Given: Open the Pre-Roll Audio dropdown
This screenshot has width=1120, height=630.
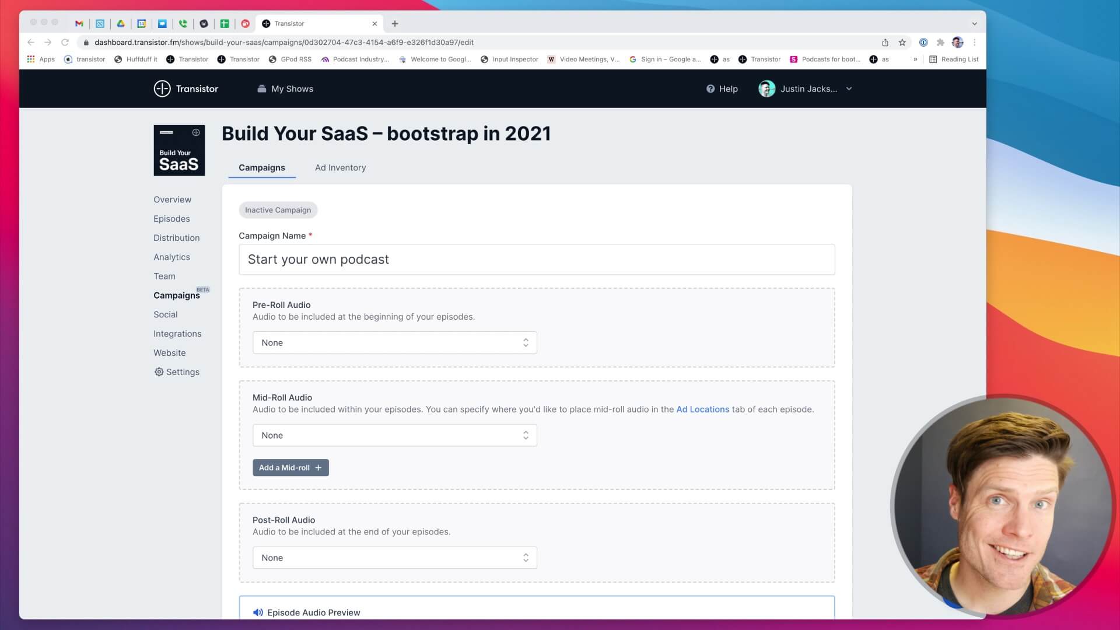Looking at the screenshot, I should tap(394, 343).
